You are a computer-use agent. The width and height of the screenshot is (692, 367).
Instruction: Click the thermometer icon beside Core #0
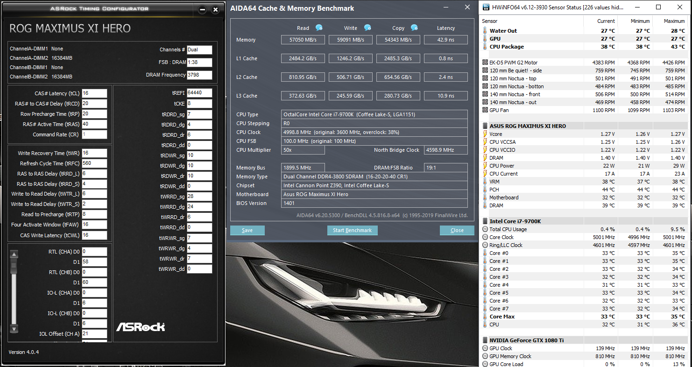point(485,253)
